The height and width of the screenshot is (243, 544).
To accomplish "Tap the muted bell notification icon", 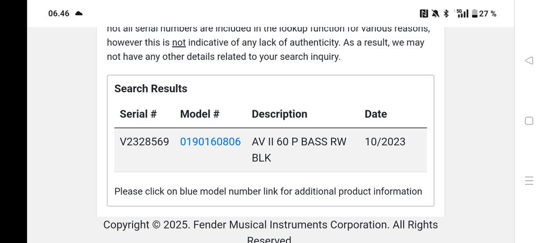I will click(435, 14).
